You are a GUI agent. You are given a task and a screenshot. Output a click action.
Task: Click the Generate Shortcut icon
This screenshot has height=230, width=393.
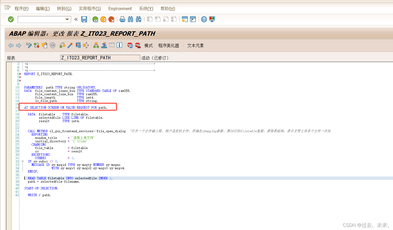pyautogui.click(x=193, y=19)
